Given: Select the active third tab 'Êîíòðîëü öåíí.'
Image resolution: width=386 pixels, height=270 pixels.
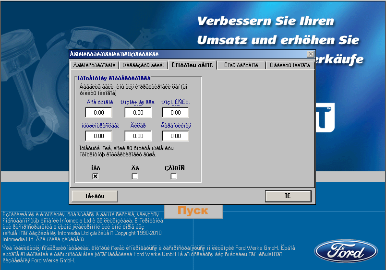Looking at the screenshot, I should pyautogui.click(x=192, y=65).
